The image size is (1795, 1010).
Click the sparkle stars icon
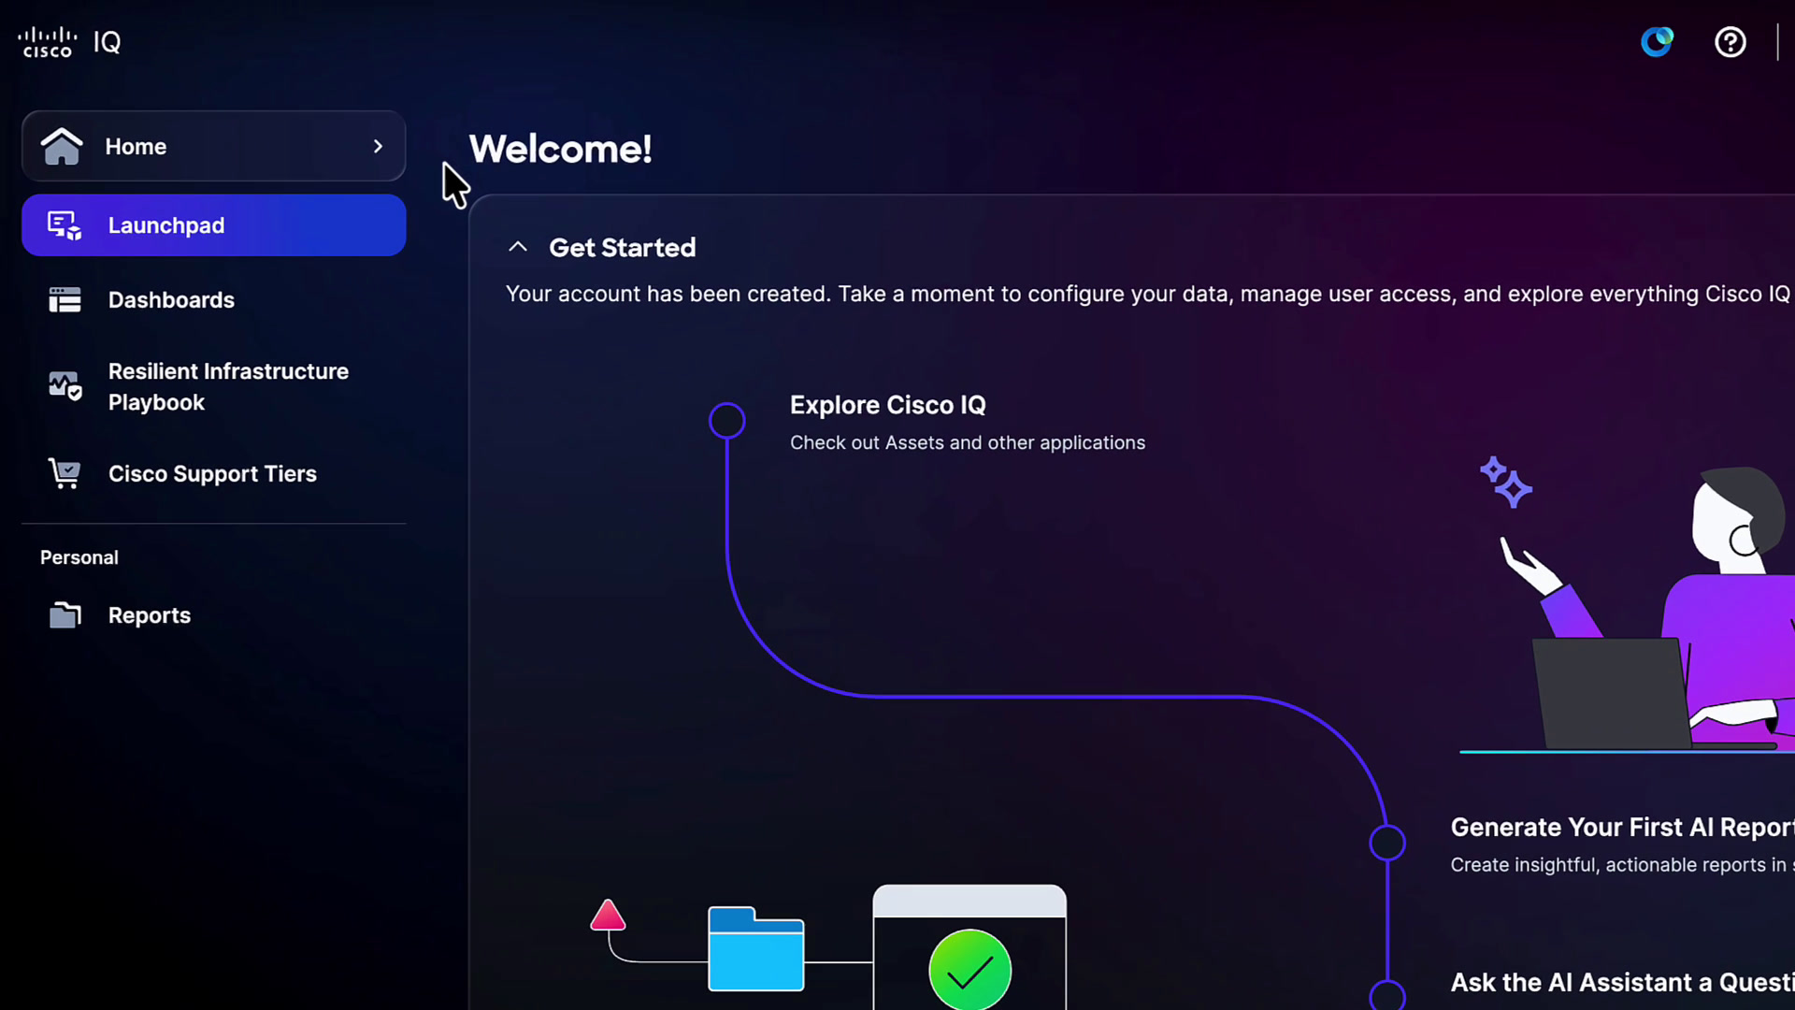pyautogui.click(x=1505, y=482)
